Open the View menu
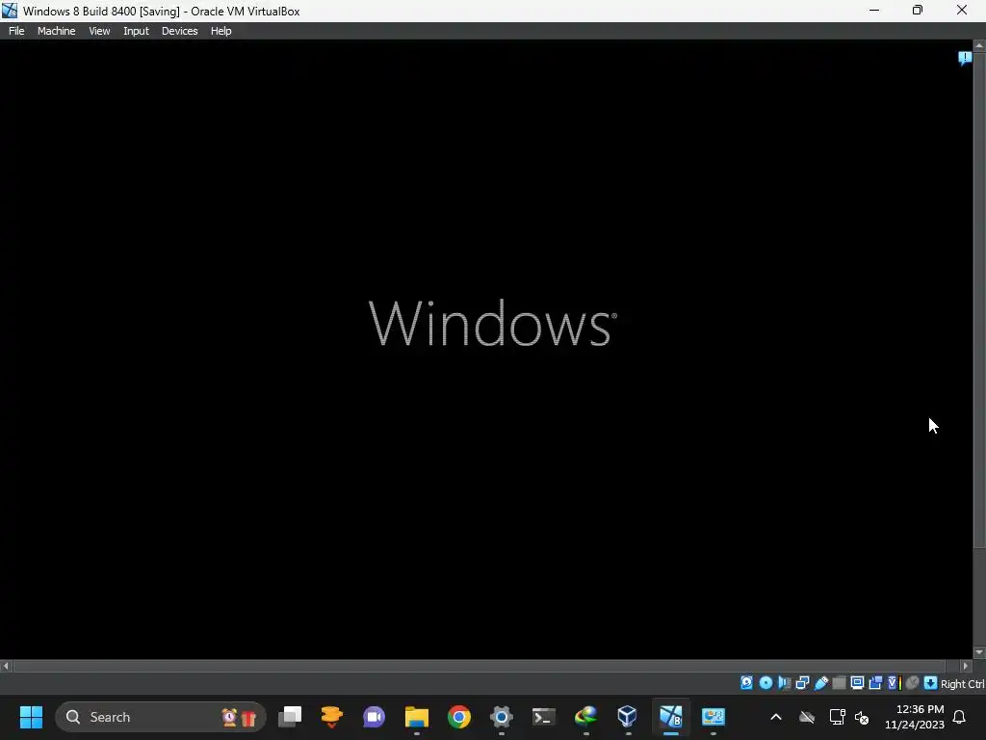The height and width of the screenshot is (740, 986). coord(99,31)
